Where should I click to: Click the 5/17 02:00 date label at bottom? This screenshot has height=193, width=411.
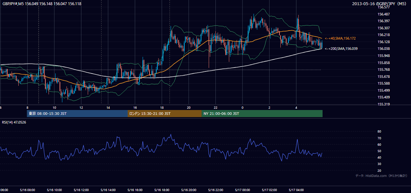[269, 190]
